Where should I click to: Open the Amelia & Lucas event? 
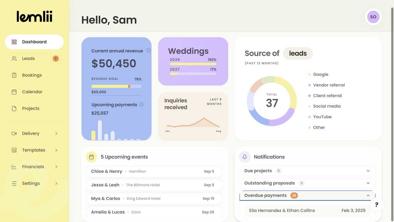(x=154, y=212)
